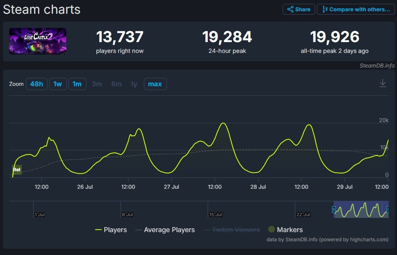Open Compare with others option
The image size is (397, 255).
coord(356,9)
